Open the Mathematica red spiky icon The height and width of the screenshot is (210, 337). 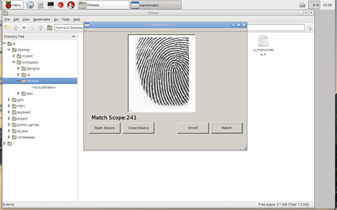pos(61,5)
